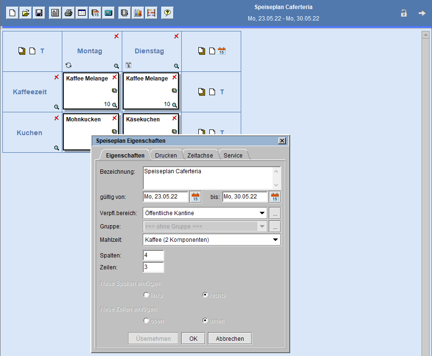Click the yellow help speech-bubble icon

click(167, 13)
